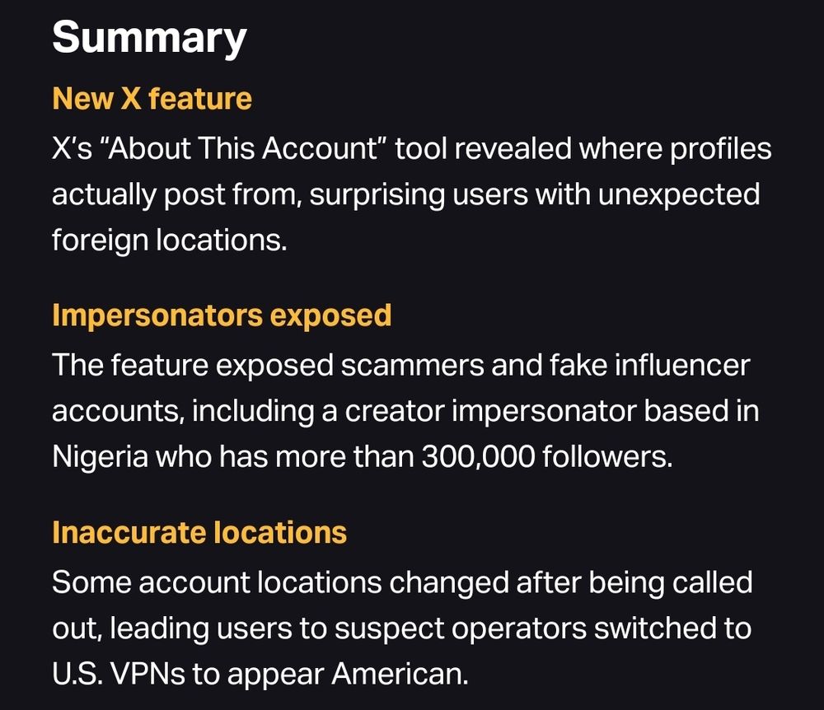Click the '300,000 followers' text
Image resolution: width=824 pixels, height=710 pixels.
pyautogui.click(x=546, y=455)
